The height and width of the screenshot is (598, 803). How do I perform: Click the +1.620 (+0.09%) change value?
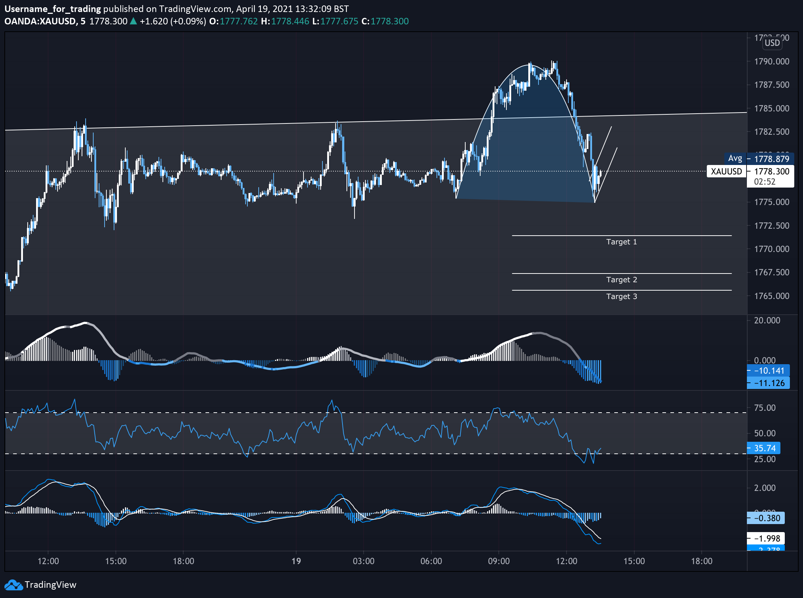pos(173,21)
